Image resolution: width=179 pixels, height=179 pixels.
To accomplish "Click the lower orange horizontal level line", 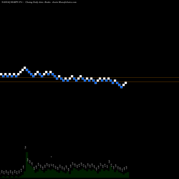I will [89, 82].
